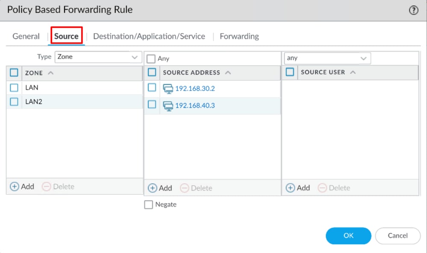
Task: Tick the select-all checkbox in the Source Address header
Action: (x=152, y=72)
